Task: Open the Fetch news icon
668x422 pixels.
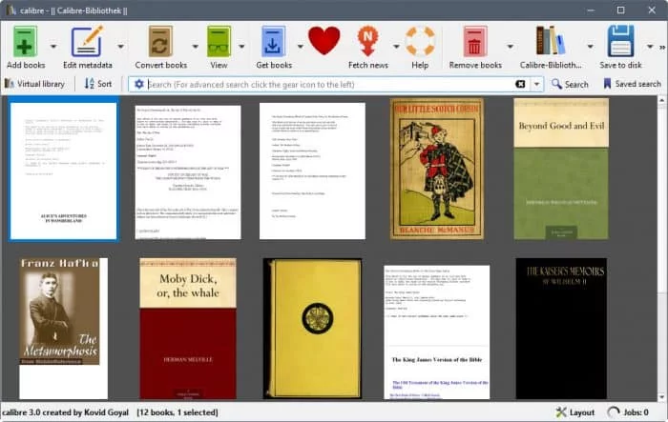Action: pos(368,41)
